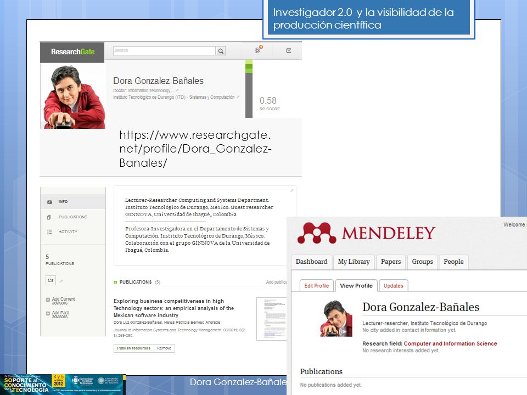Click the Mendeley logo

[x=366, y=233]
